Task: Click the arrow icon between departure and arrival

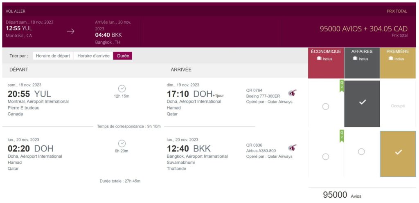Action: 70,31
